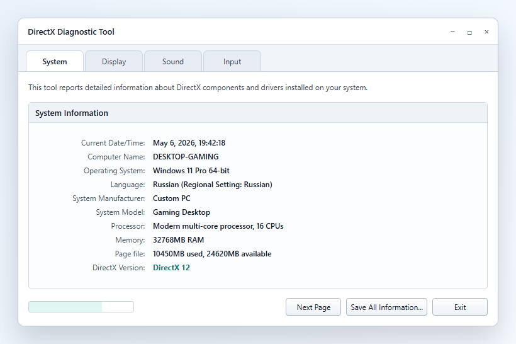
Task: Close the DirectX Diagnostic Tool window
Action: click(x=486, y=32)
